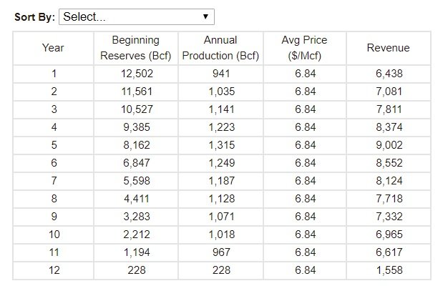Click annual production value 1,141

(220, 109)
